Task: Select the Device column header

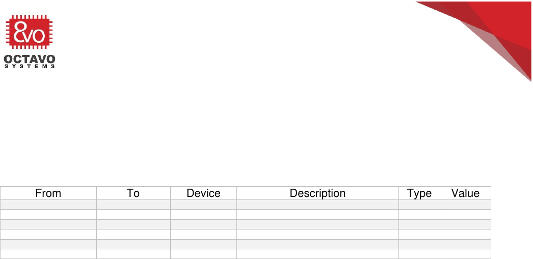Action: click(x=203, y=193)
